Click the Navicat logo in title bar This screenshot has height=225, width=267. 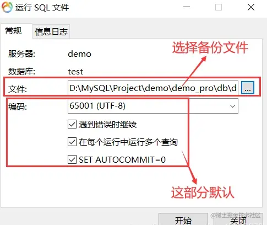pos(7,7)
